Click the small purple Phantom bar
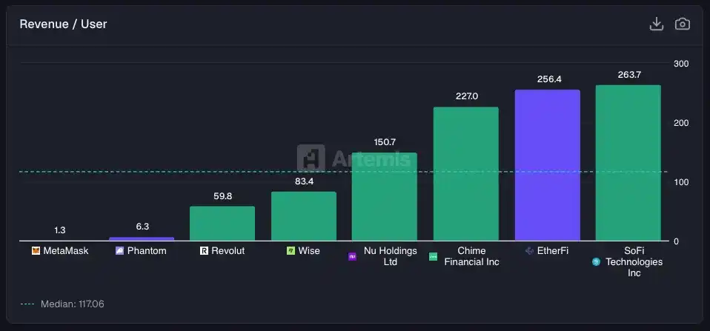 pos(141,238)
